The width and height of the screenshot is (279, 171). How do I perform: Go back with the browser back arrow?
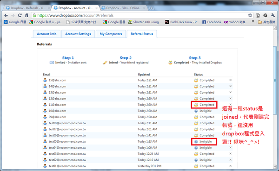[x=6, y=15]
